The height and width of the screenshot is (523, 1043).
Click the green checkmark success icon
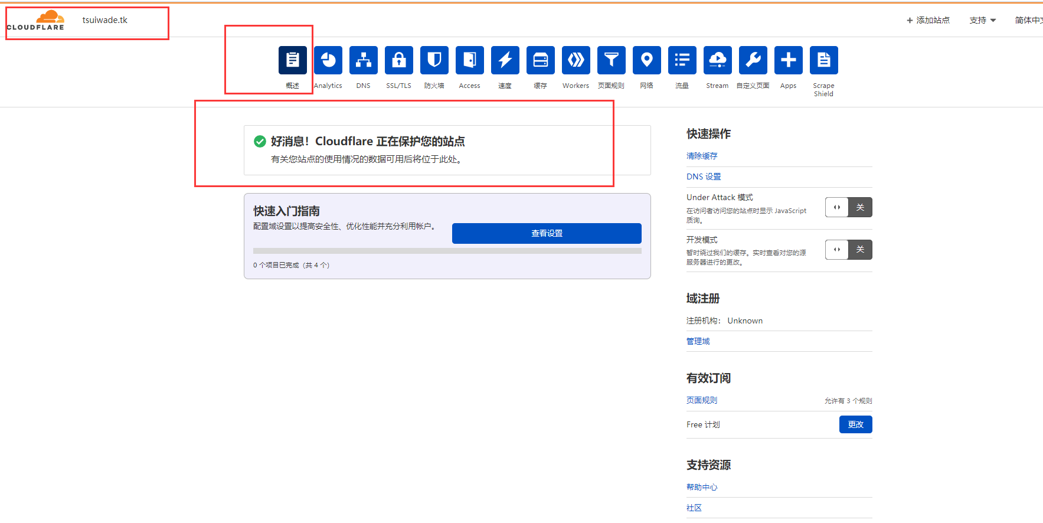pos(260,141)
